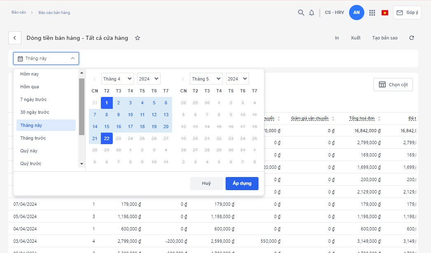Choose the Tháng trước preset

(33, 138)
